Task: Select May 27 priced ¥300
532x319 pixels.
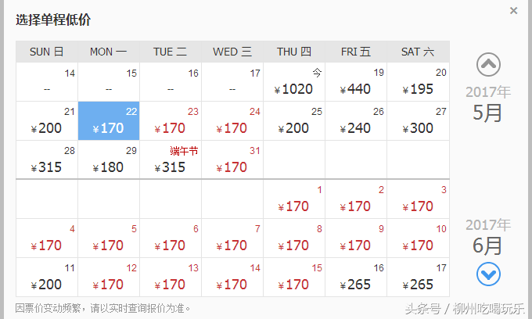Action: point(418,120)
